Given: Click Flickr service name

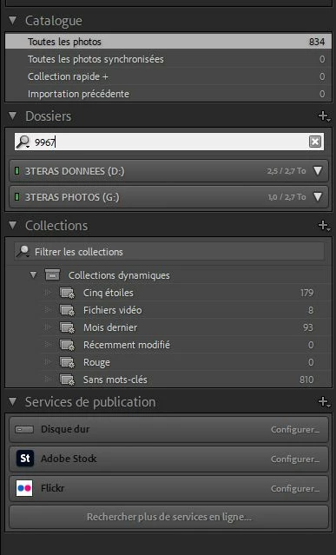Looking at the screenshot, I should click(x=52, y=488).
